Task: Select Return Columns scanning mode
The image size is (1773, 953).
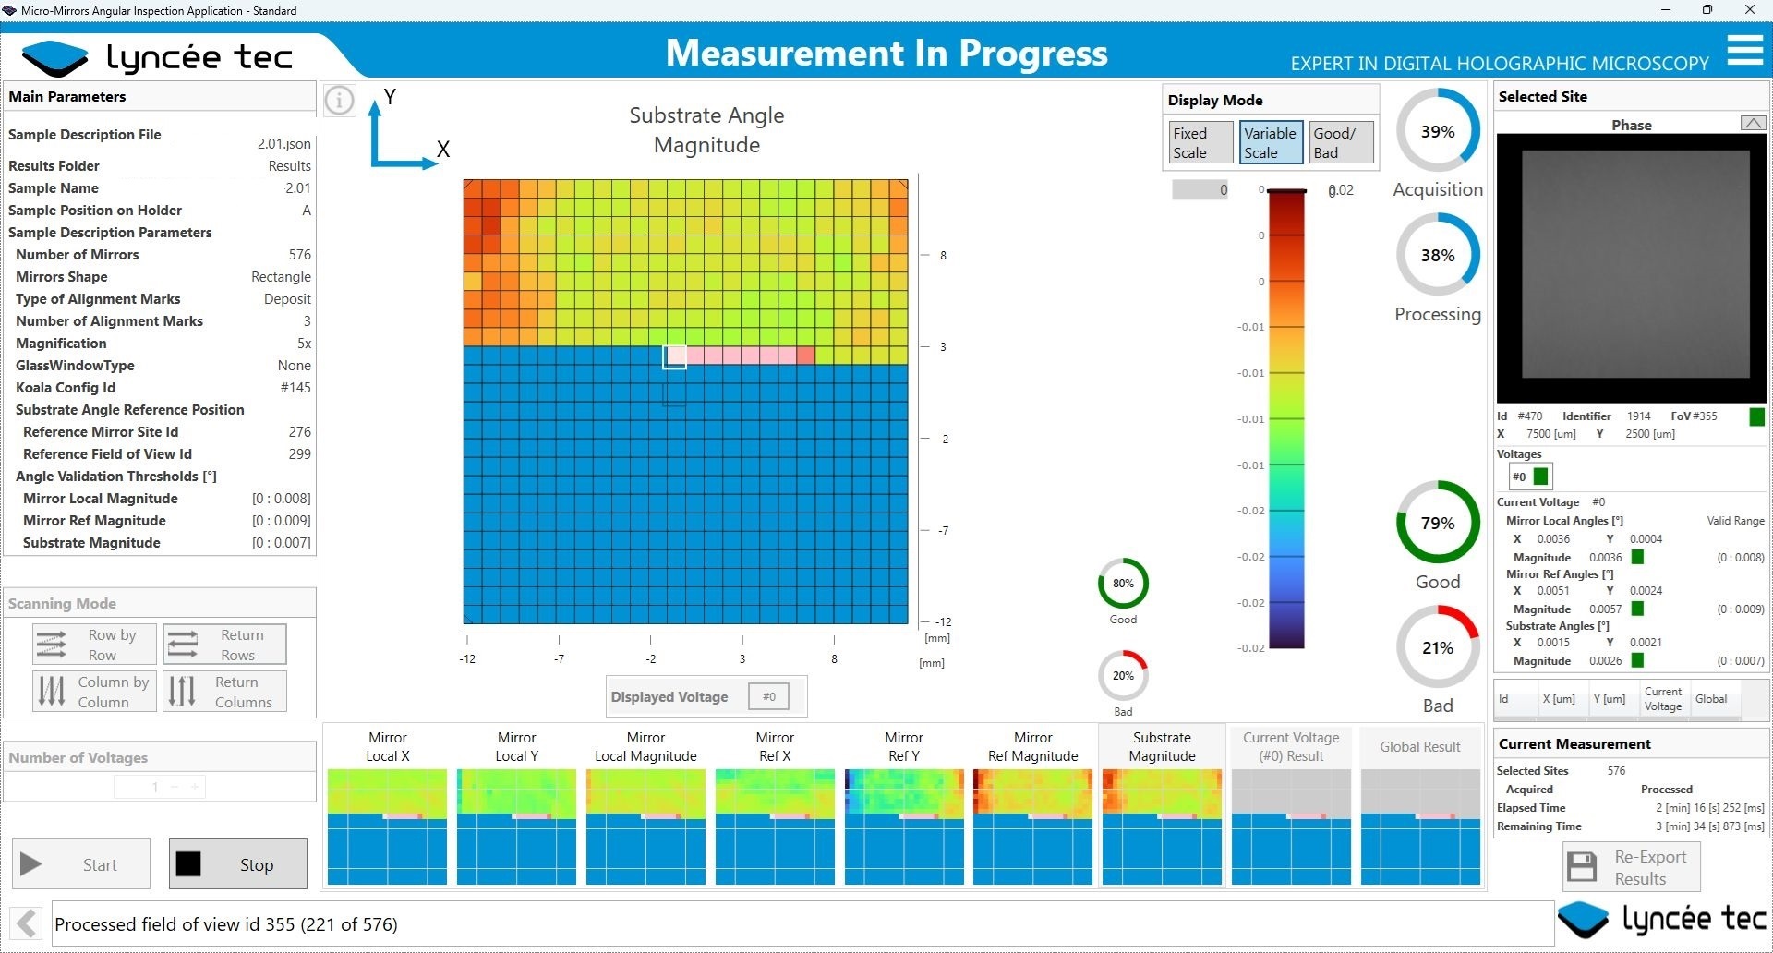Action: click(225, 692)
